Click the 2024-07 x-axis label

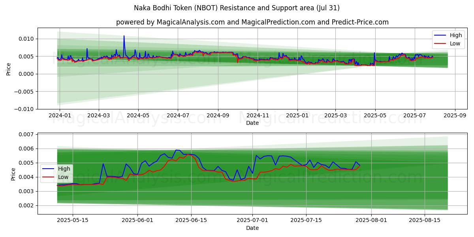(x=178, y=116)
